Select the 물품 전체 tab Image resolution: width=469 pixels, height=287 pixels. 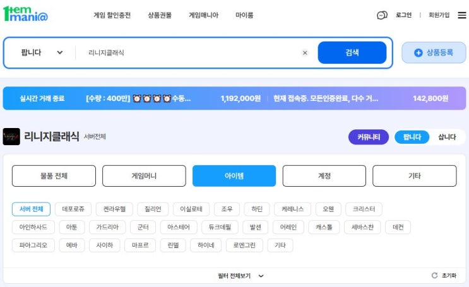point(54,176)
